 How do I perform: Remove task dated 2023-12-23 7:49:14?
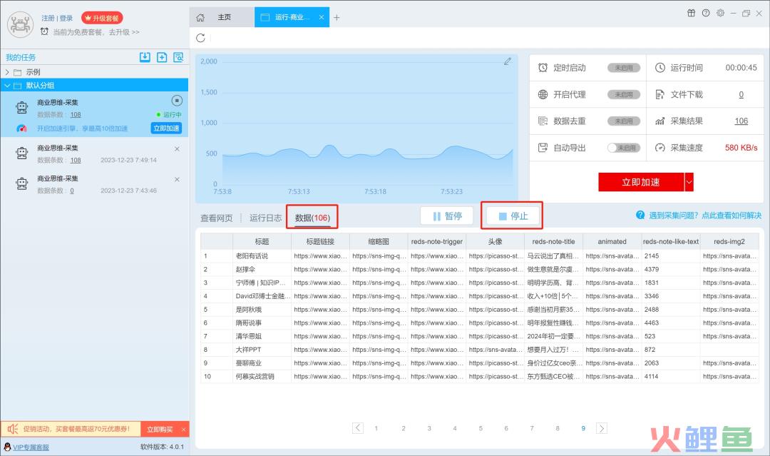click(177, 149)
